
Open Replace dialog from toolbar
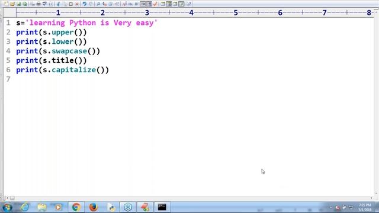[104, 4]
